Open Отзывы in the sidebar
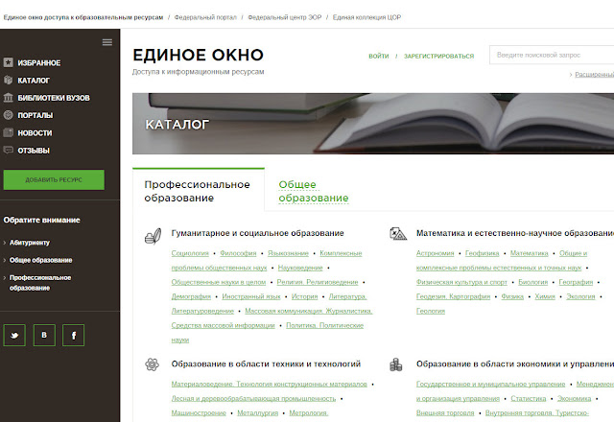 click(34, 151)
